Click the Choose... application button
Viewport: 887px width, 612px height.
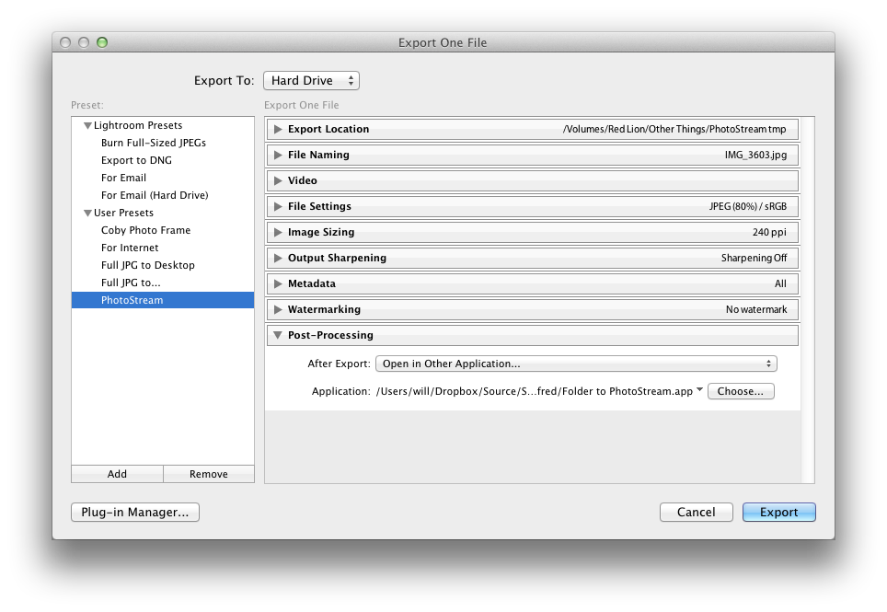[x=741, y=391]
